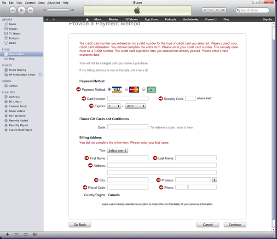Click Cancel button

click(x=208, y=225)
